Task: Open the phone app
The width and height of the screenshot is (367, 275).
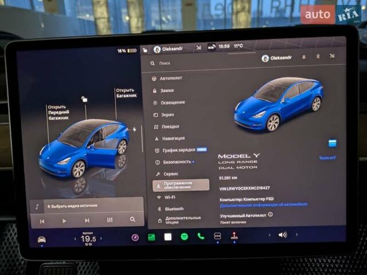Action: (x=201, y=237)
